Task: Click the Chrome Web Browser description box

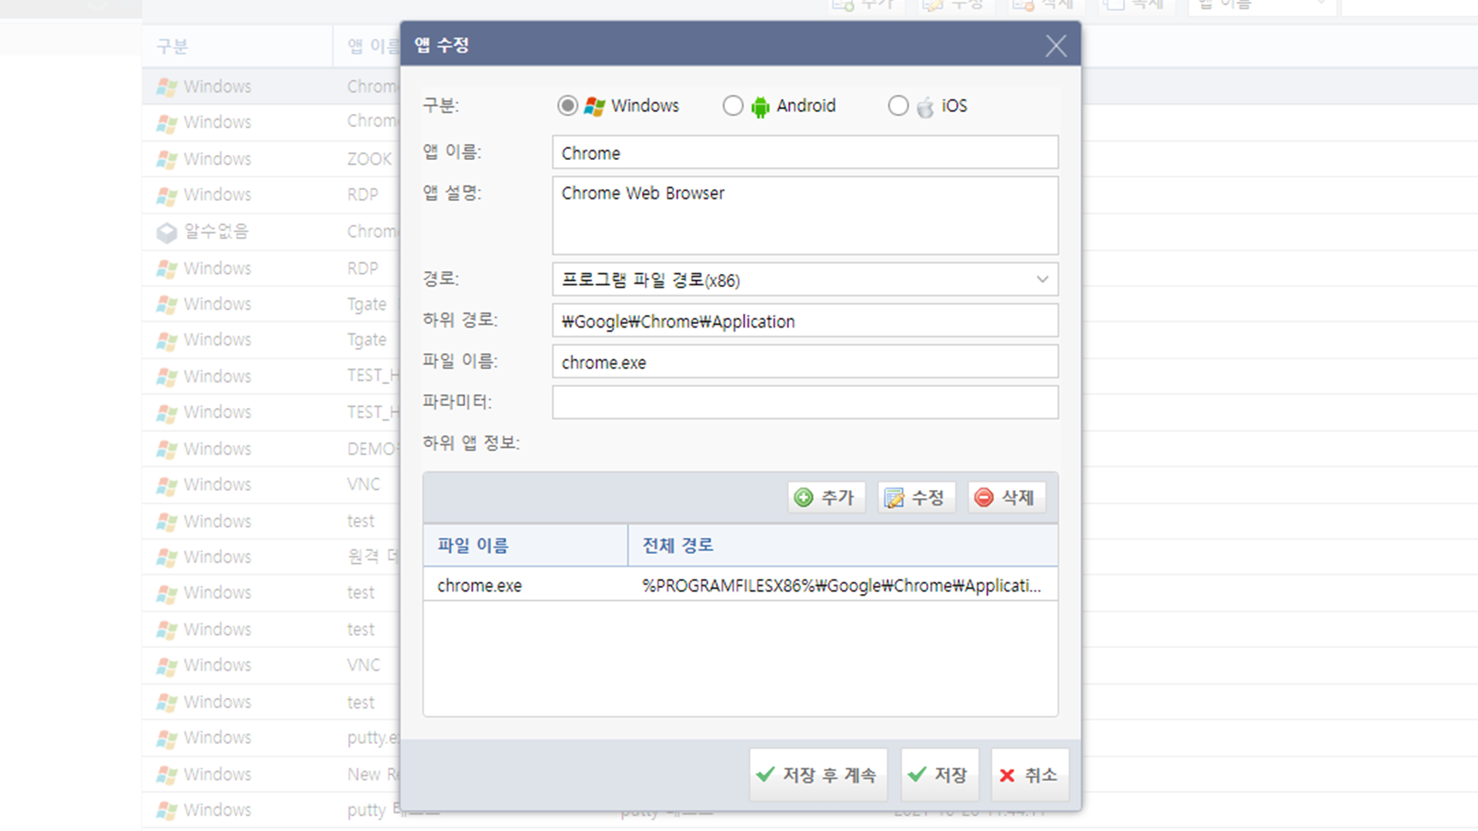Action: (x=805, y=215)
